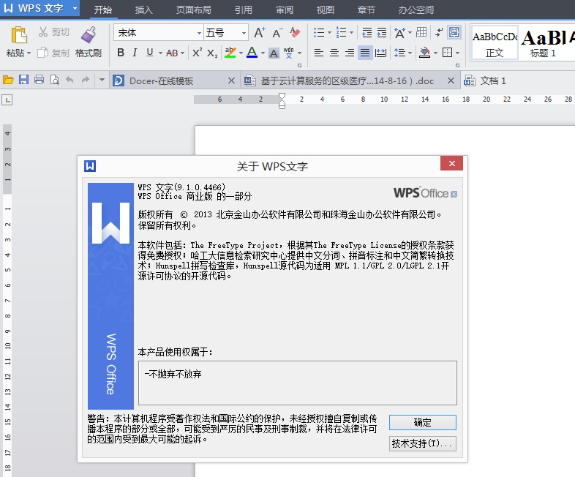Image resolution: width=575 pixels, height=477 pixels.
Task: Center align paragraph text
Action: click(334, 53)
